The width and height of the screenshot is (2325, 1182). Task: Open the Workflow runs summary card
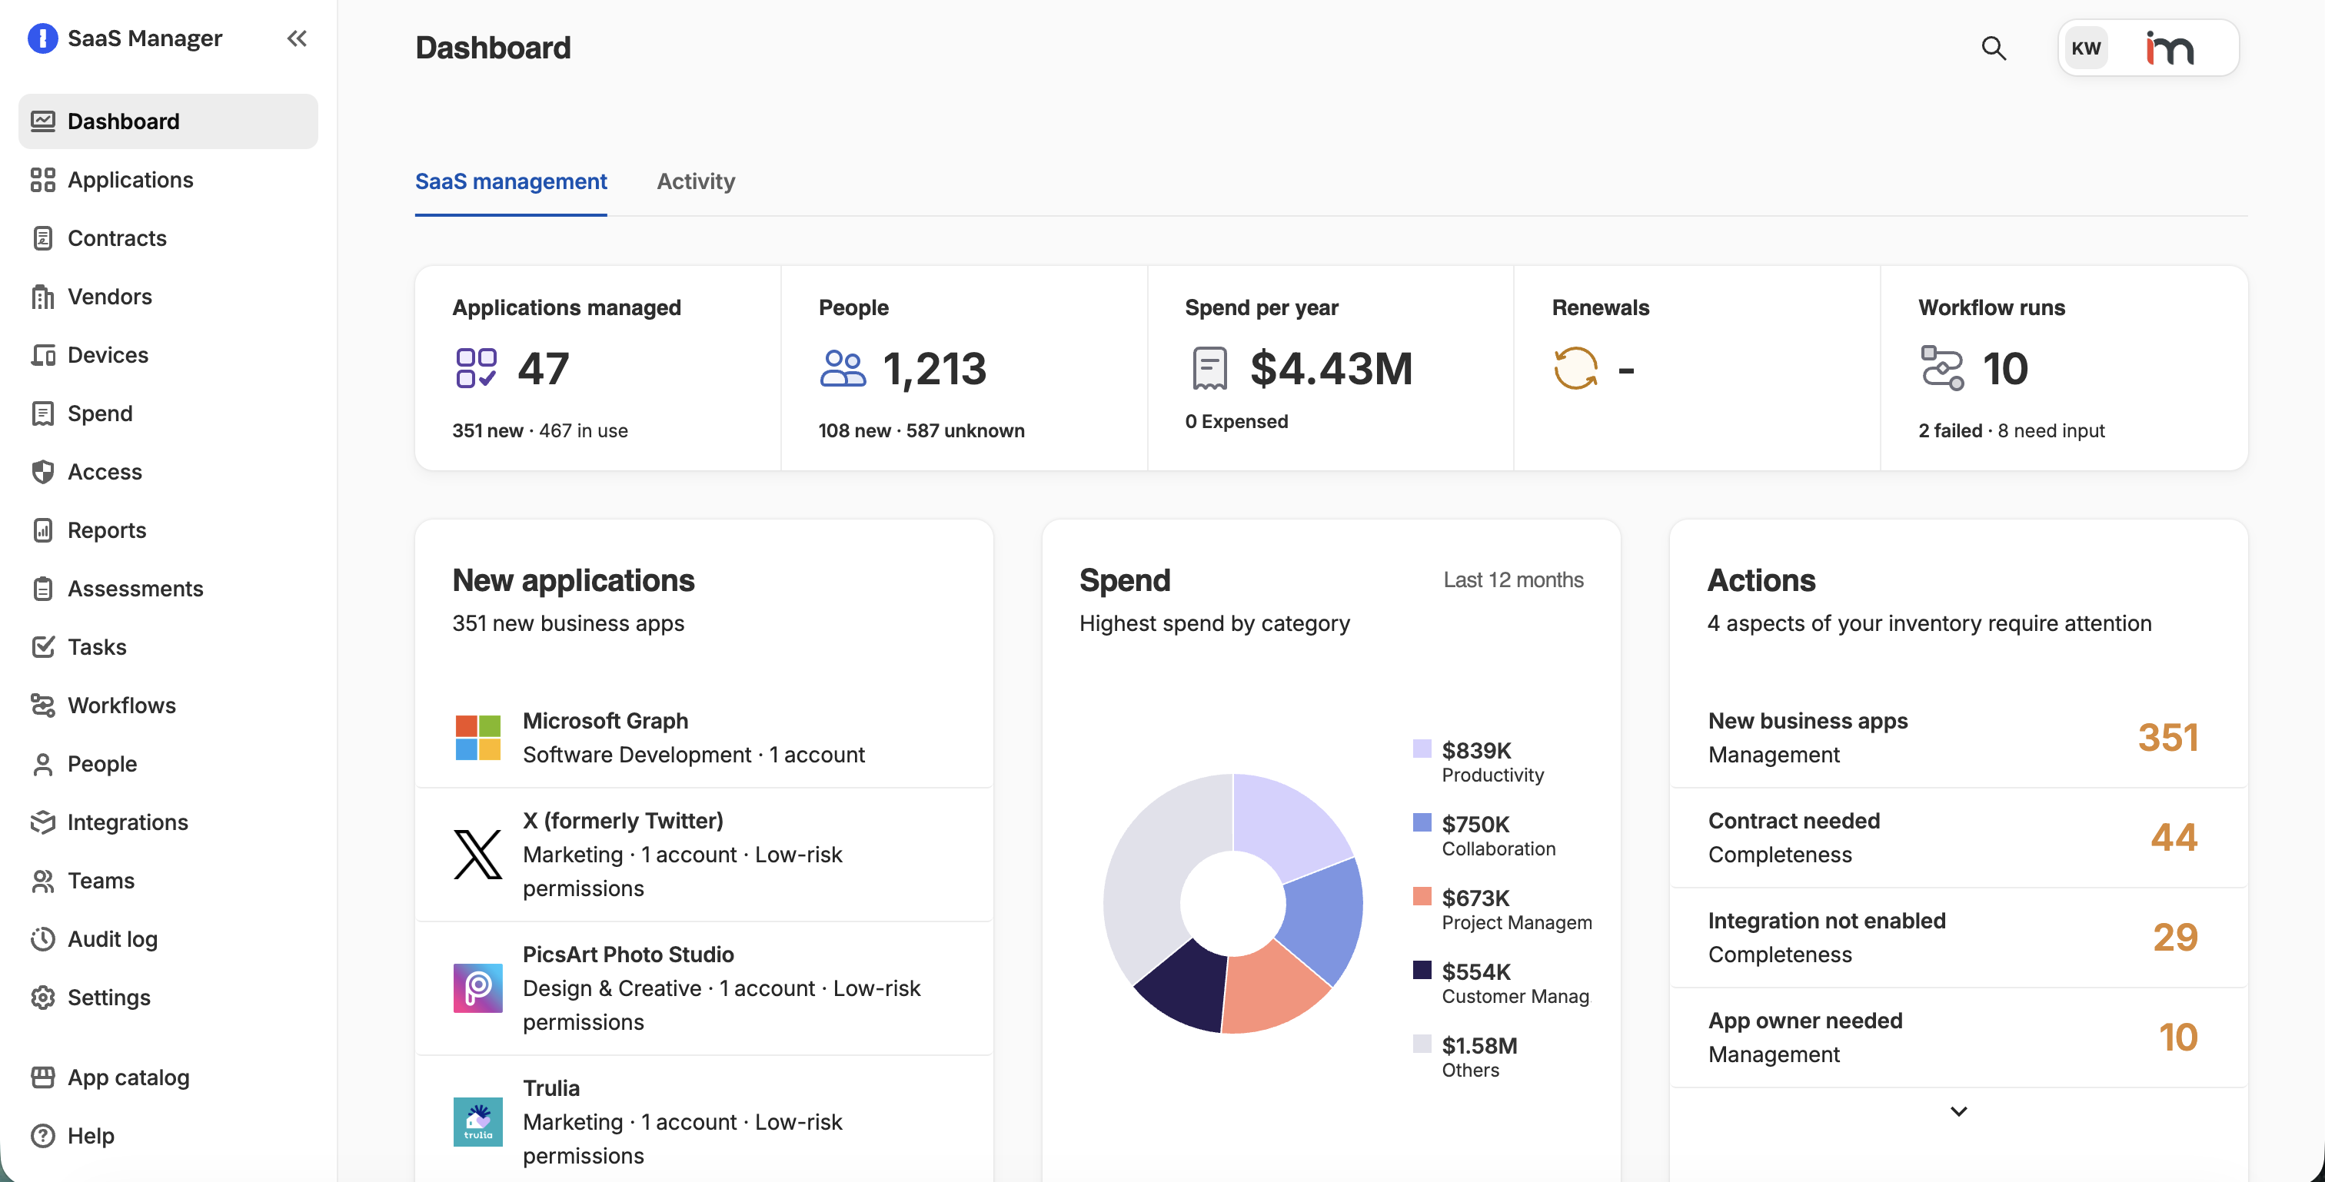coord(2062,367)
